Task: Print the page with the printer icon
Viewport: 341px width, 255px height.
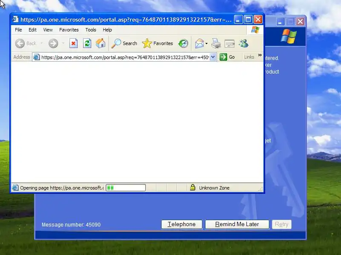Action: click(216, 43)
